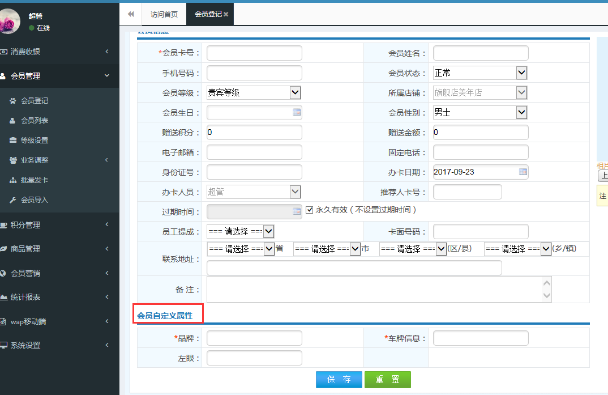The image size is (608, 395).
Task: Click the briefcase icon beside 等级设置
Action: tap(13, 141)
